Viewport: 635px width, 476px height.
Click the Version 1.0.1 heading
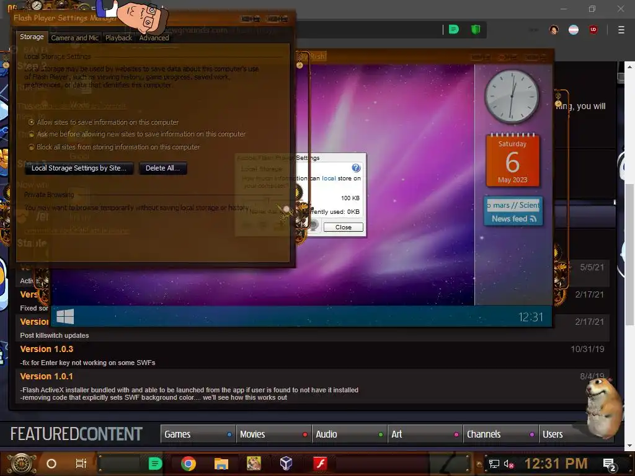pyautogui.click(x=47, y=376)
